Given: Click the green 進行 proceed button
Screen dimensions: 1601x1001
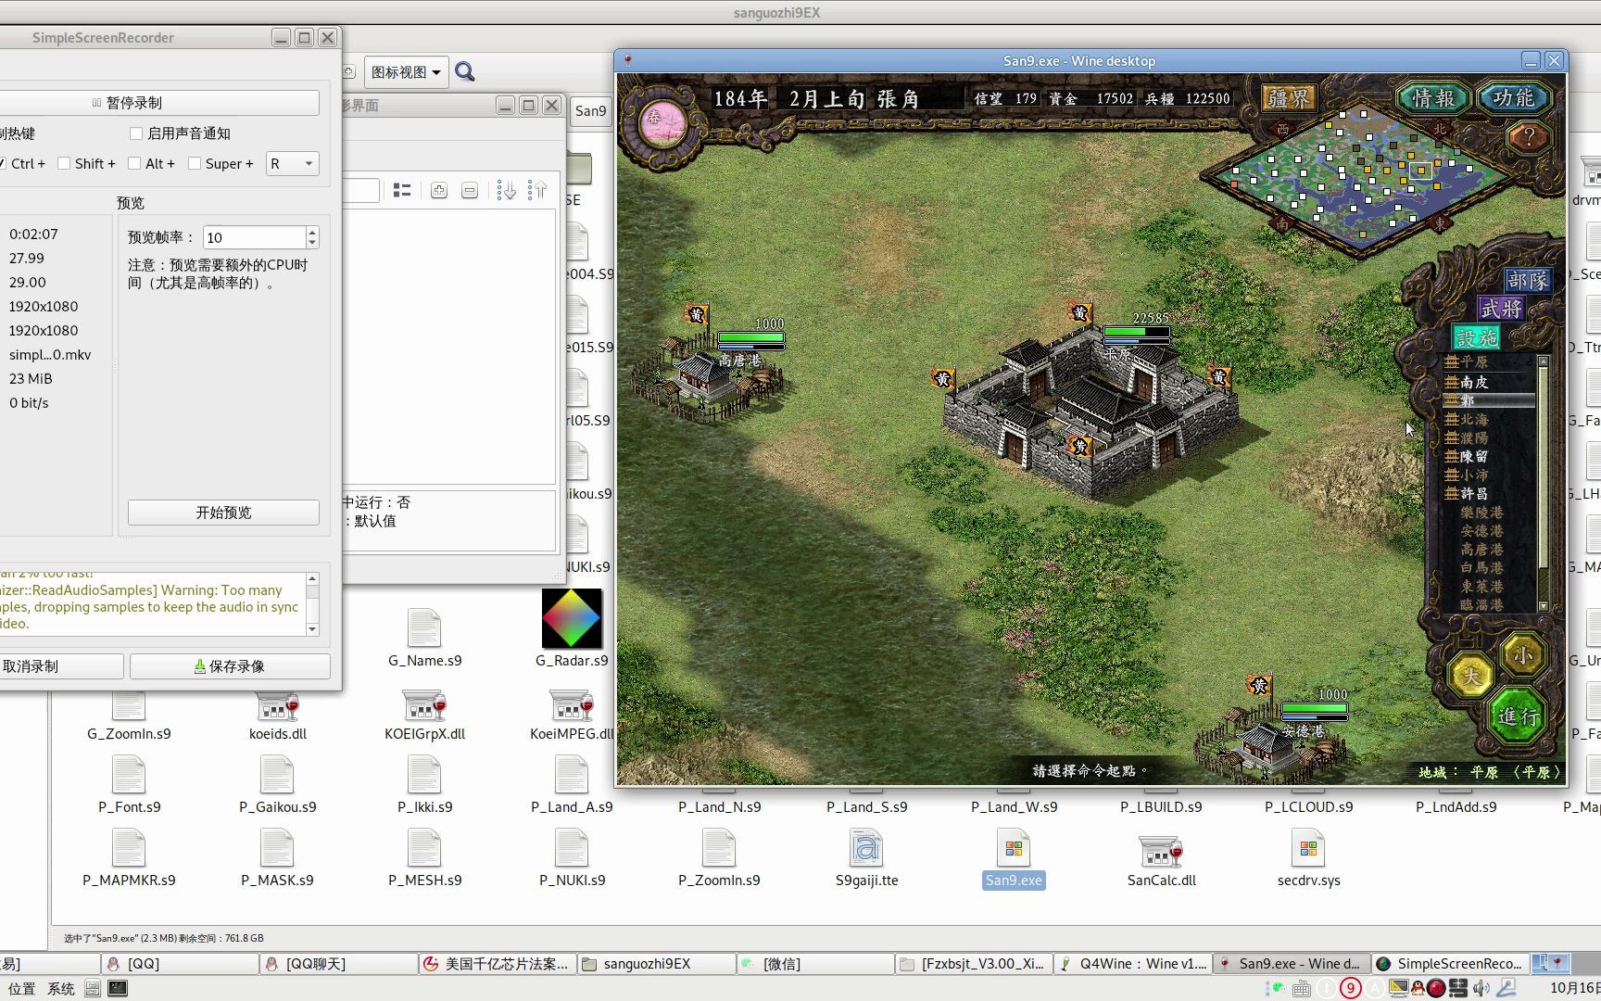Looking at the screenshot, I should coord(1519,715).
